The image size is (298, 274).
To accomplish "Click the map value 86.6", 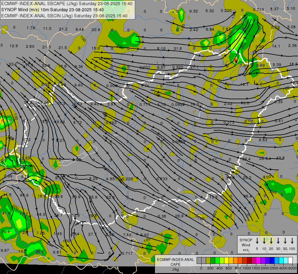I will pyautogui.click(x=24, y=195).
